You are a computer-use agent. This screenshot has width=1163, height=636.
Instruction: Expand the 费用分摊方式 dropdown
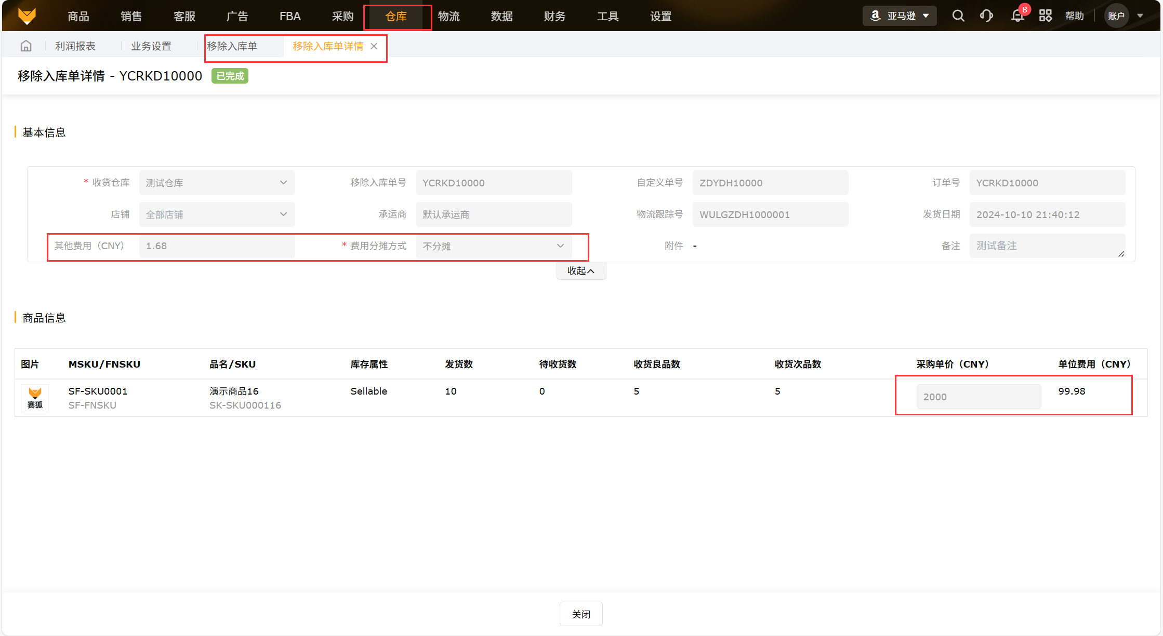(493, 246)
